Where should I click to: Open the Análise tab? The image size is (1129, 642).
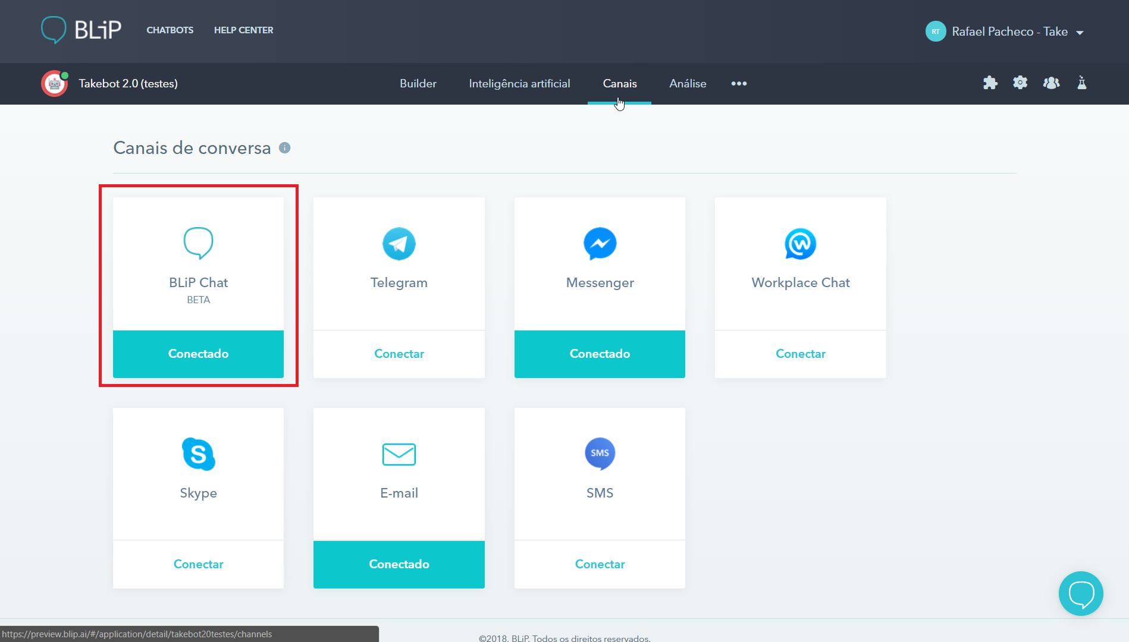688,84
